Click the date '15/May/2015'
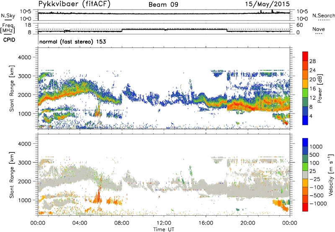Viewport: 335px width, 232px height. tap(267, 4)
